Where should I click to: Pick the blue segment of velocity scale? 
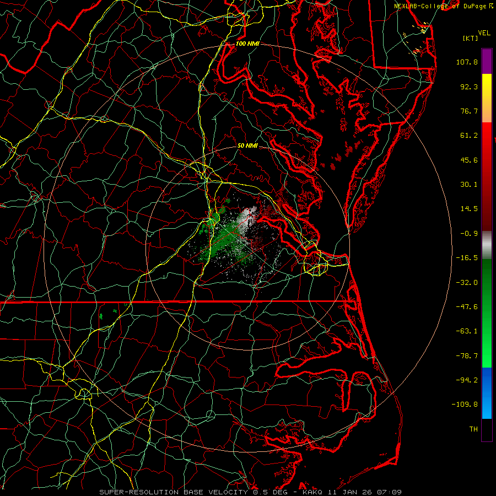tap(487, 393)
